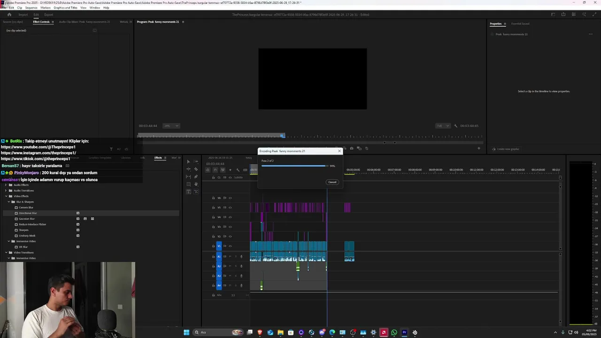Select the Ripple Edit tool
The image size is (601, 338).
pyautogui.click(x=188, y=169)
